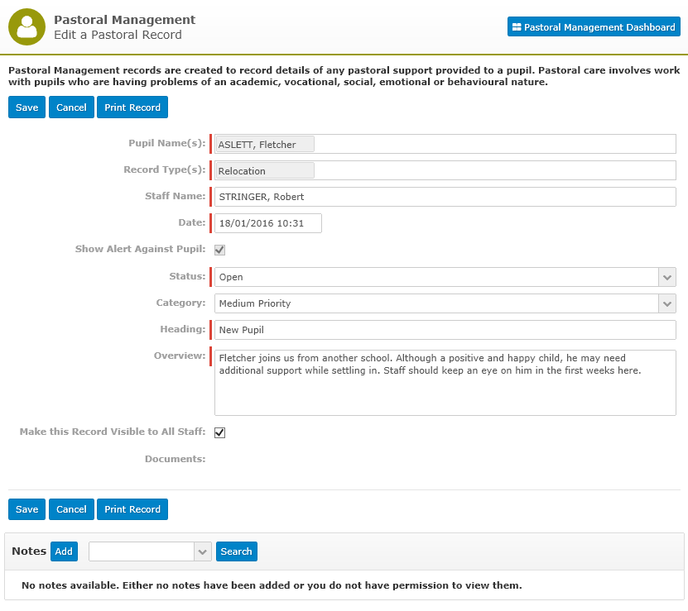Expand the Notes filter dropdown
This screenshot has height=611, width=688.
click(202, 551)
